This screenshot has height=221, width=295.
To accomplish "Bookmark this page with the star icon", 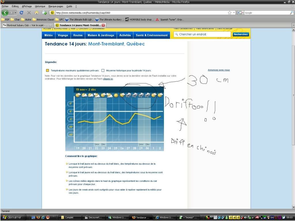I will pyautogui.click(x=230, y=13).
